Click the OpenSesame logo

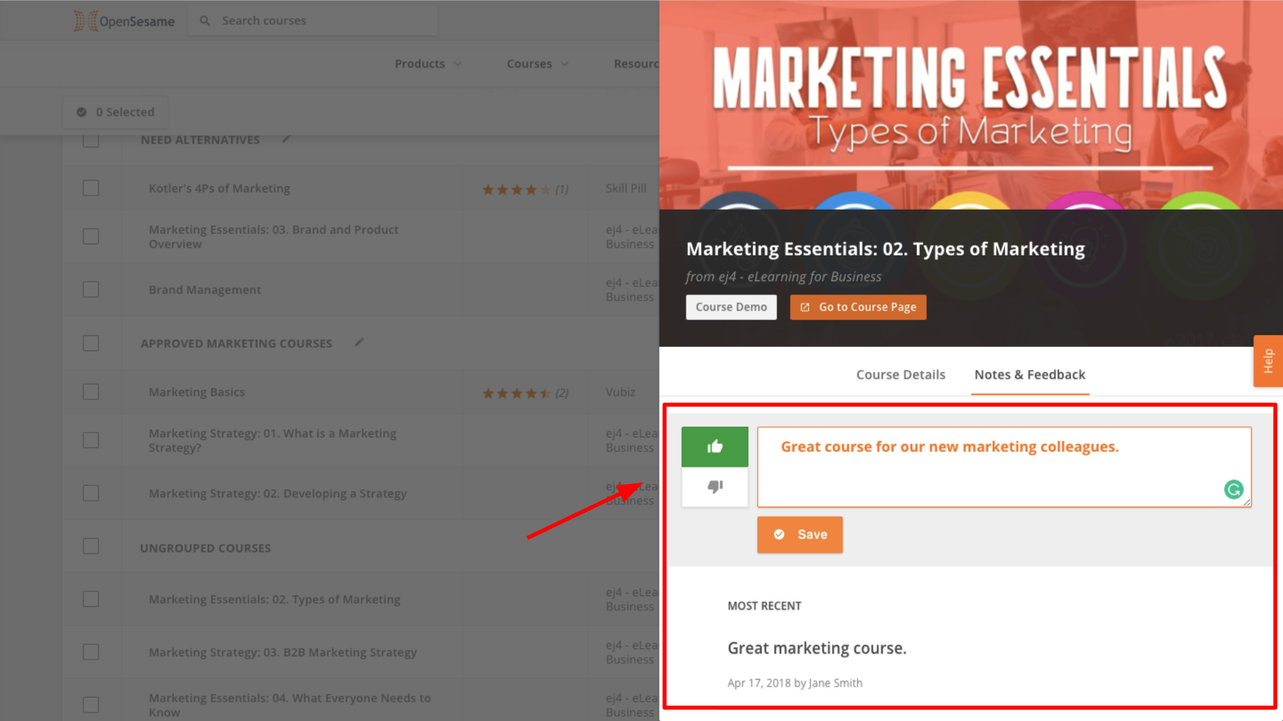pos(124,21)
